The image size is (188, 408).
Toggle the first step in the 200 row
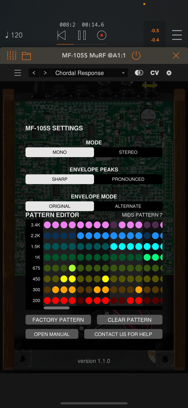tap(47, 301)
